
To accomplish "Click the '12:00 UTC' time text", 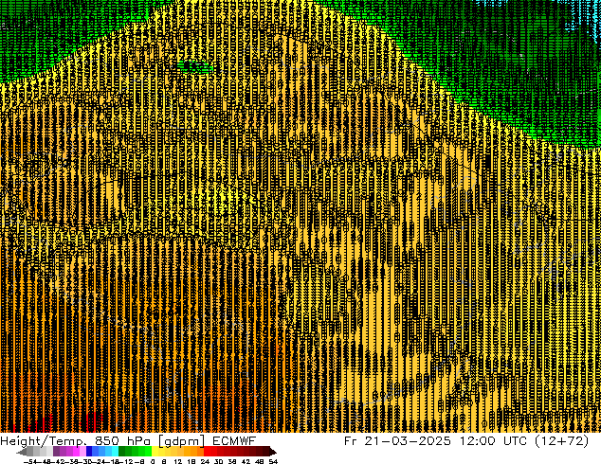I will click(x=493, y=441).
